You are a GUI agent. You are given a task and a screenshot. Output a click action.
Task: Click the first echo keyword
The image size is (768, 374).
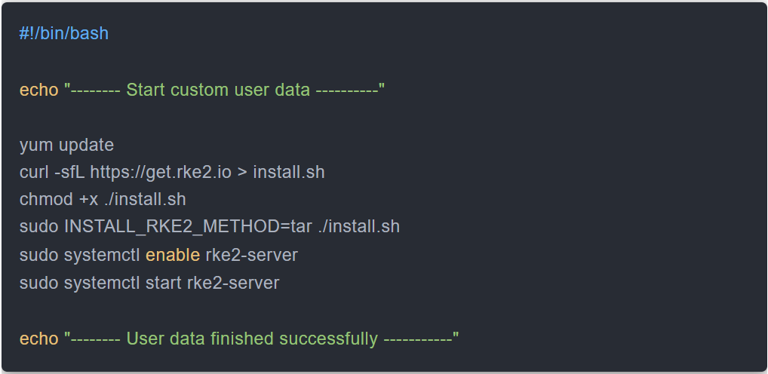pyautogui.click(x=38, y=90)
